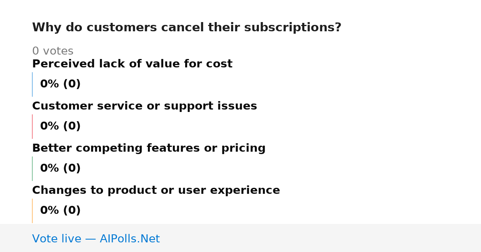Click the 0% (0) result under Better competing features
This screenshot has width=481, height=252.
click(x=60, y=169)
